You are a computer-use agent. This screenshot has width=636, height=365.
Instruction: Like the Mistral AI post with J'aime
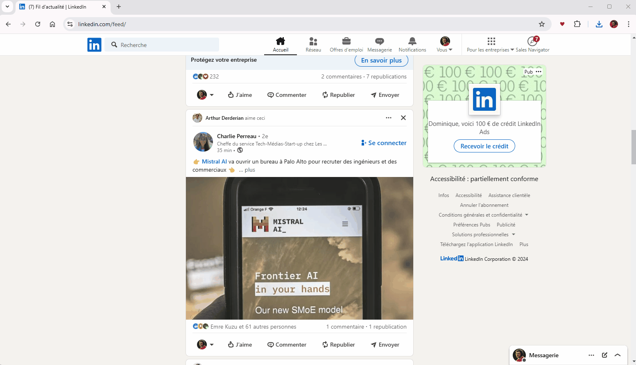pos(240,345)
